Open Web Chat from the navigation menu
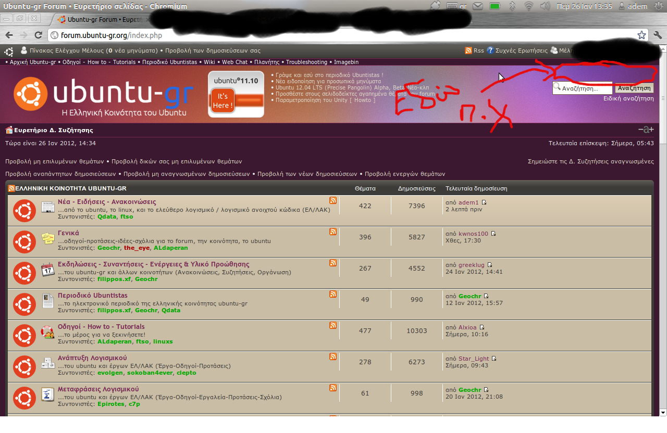667x433 pixels. point(234,62)
